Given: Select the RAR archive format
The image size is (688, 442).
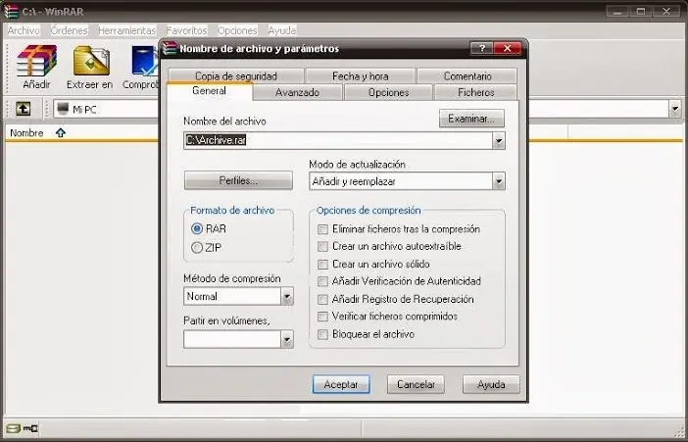Looking at the screenshot, I should (x=197, y=228).
